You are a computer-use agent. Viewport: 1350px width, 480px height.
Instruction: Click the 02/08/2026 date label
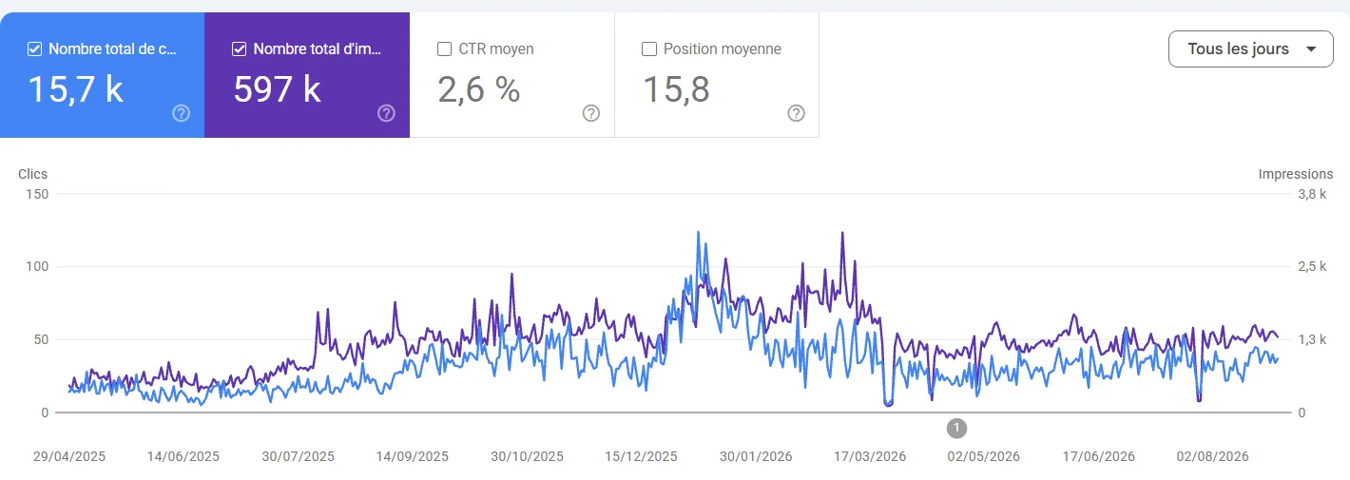[x=1213, y=456]
